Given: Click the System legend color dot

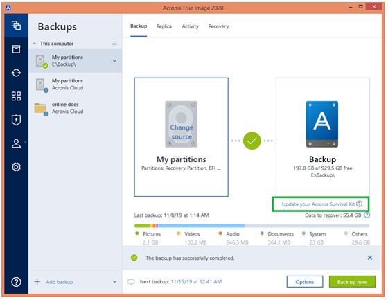Looking at the screenshot, I should 303,233.
